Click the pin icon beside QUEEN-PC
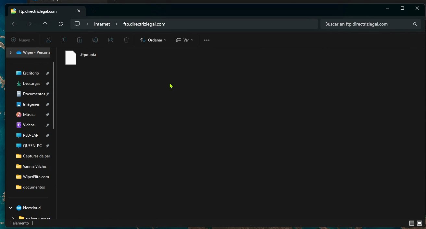 tap(47, 146)
